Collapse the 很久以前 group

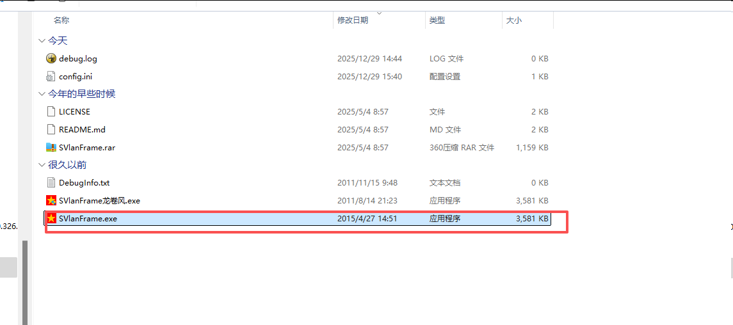point(42,165)
